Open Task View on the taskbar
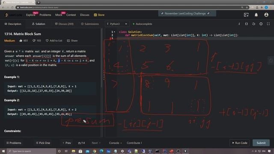The height and width of the screenshot is (154, 274). [x=66, y=151]
